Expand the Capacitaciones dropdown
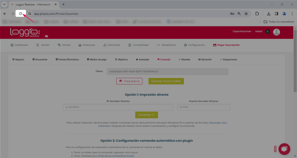Screen dimensions: 297x158 [242, 32]
